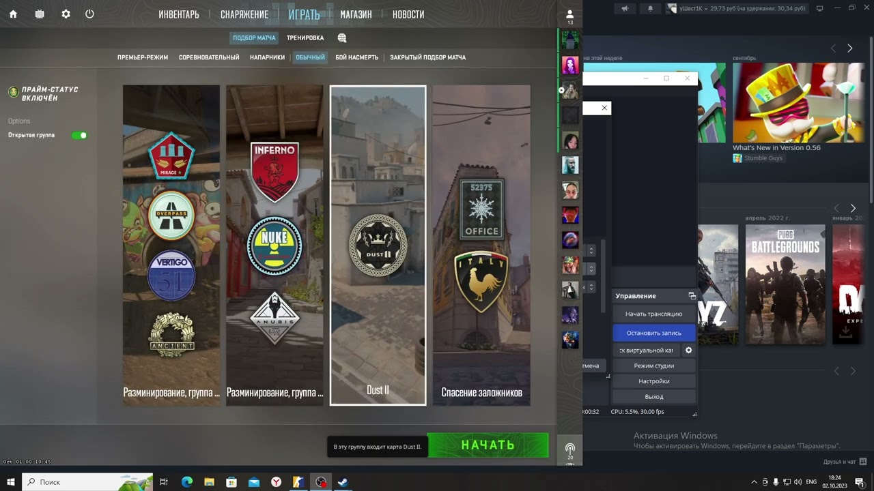The height and width of the screenshot is (491, 874).
Task: Choose the Mirage map group card
Action: coord(171,245)
